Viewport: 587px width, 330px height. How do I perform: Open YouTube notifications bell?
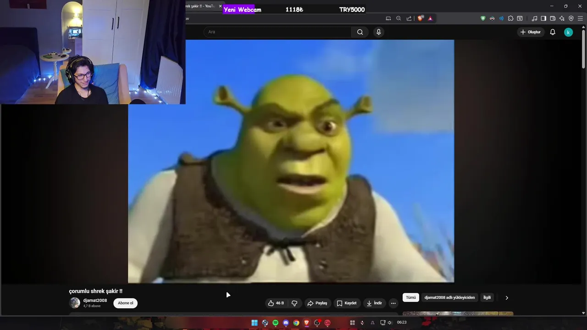pos(553,32)
